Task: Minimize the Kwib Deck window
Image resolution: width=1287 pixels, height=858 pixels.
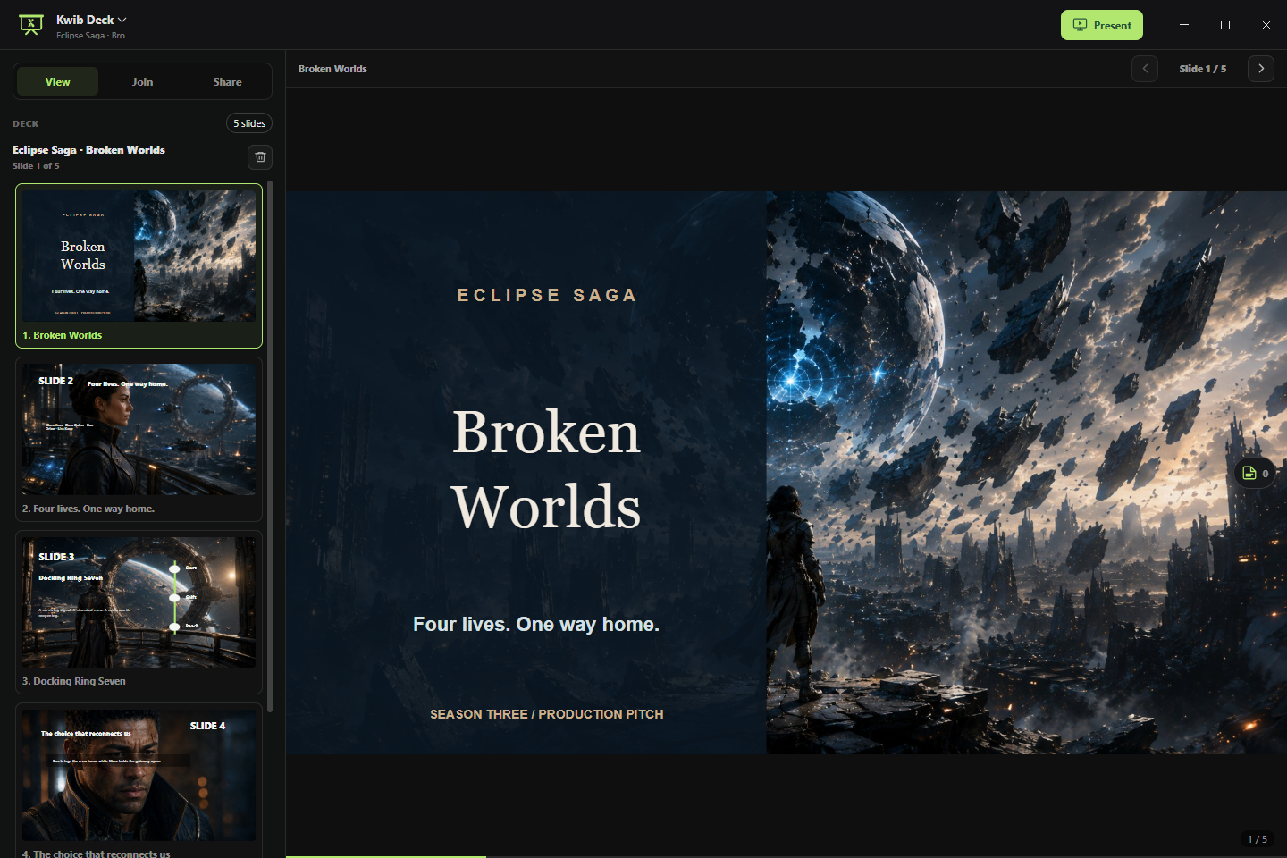Action: coord(1184,25)
